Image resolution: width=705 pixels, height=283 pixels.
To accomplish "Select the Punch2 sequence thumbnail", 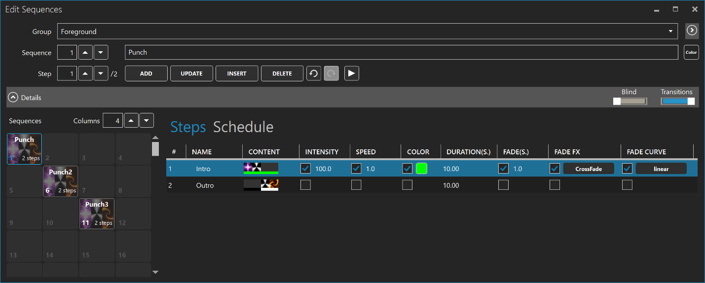I will (61, 181).
